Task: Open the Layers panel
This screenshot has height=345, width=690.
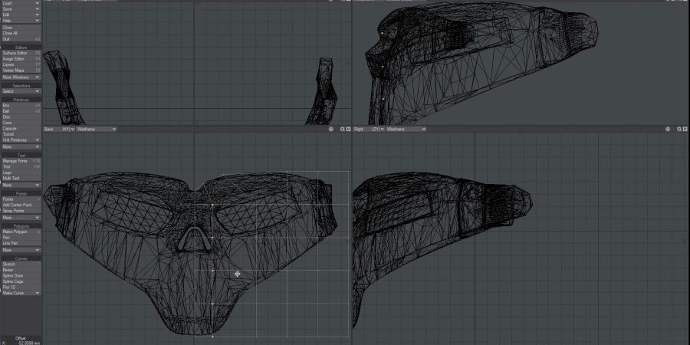Action: coord(21,64)
